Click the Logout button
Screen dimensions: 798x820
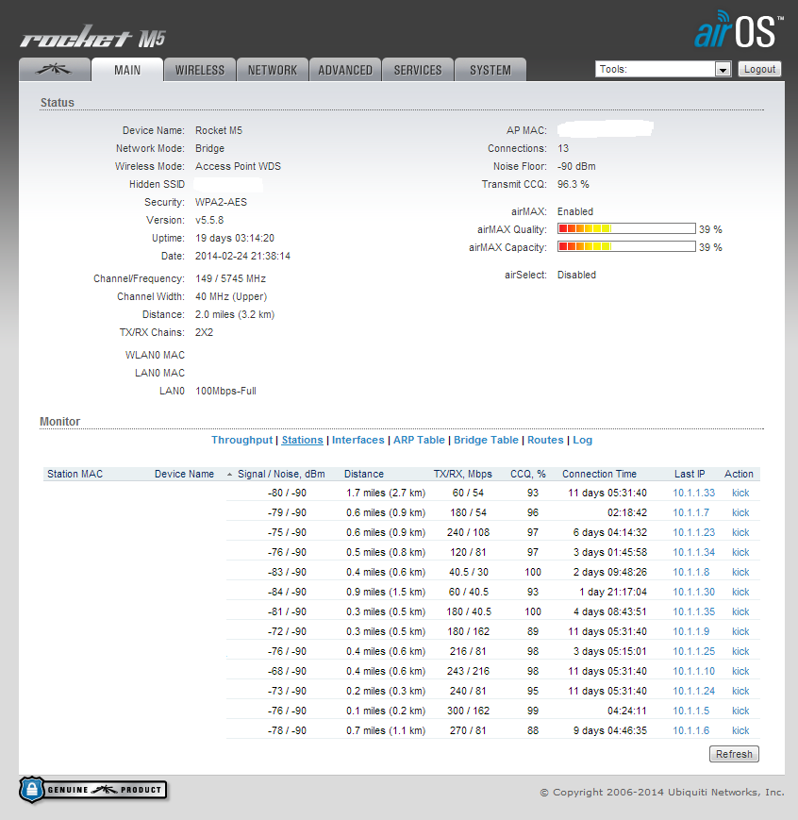(760, 69)
